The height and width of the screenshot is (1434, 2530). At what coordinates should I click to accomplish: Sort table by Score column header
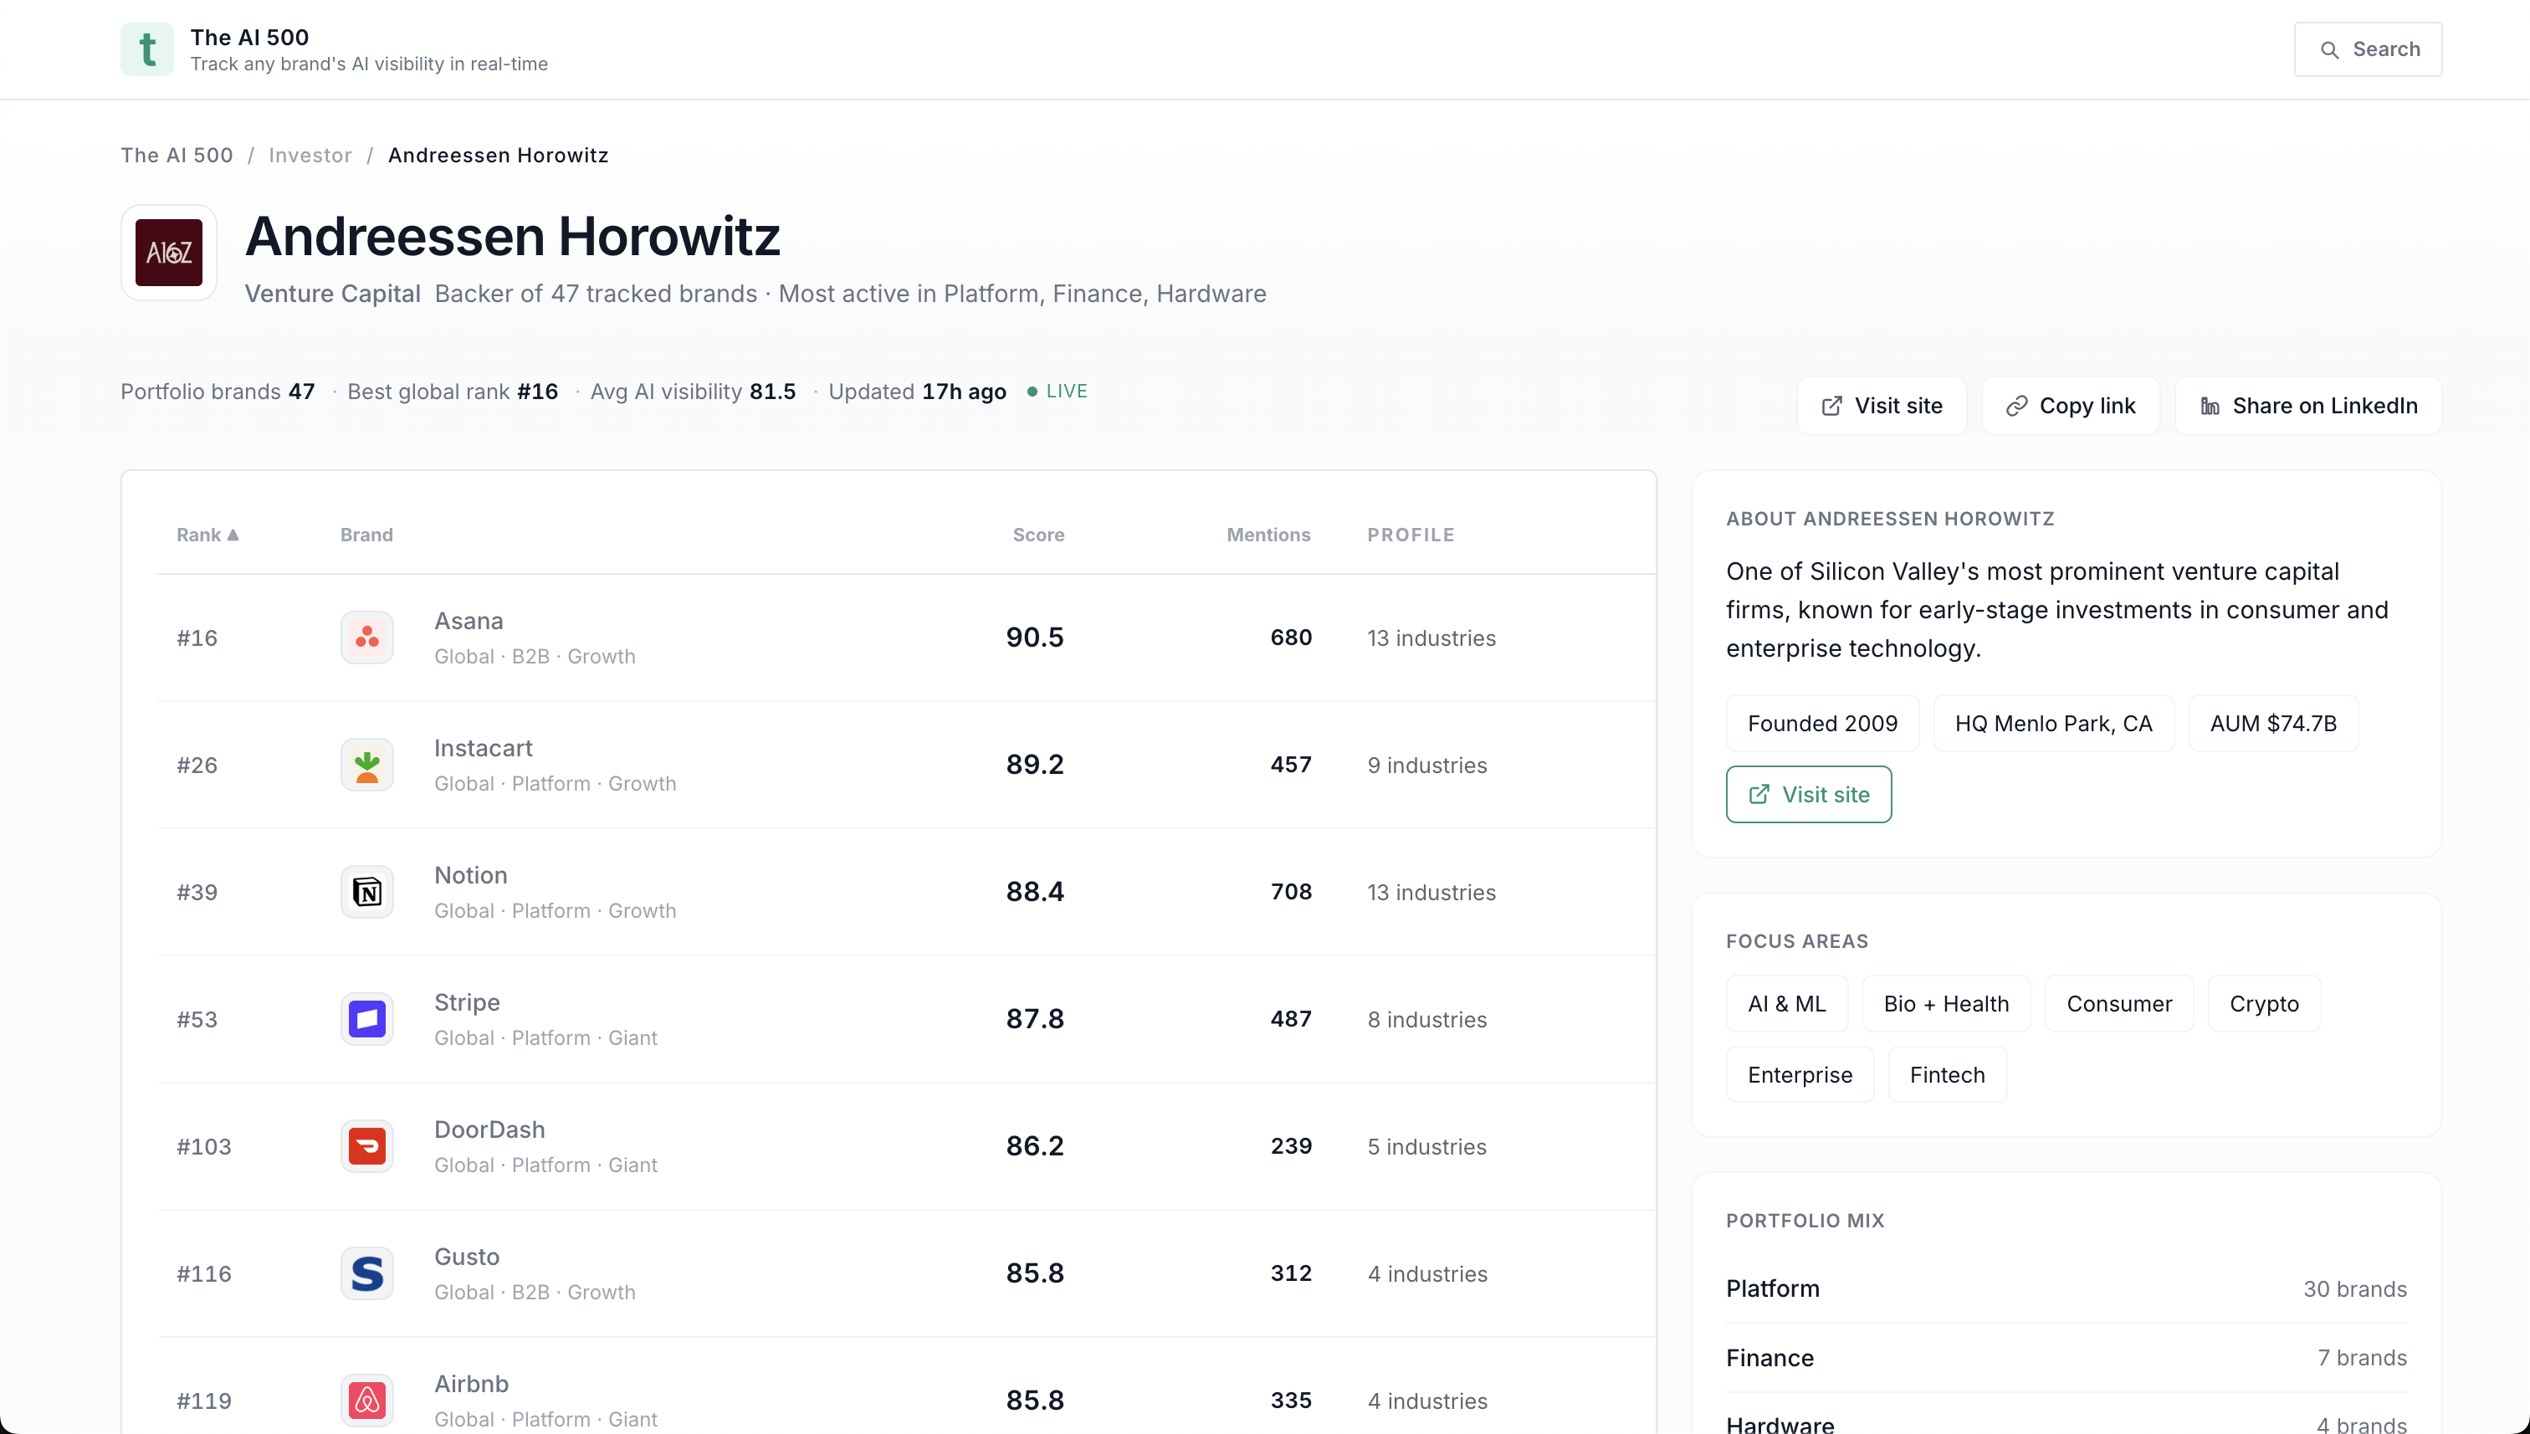1038,535
